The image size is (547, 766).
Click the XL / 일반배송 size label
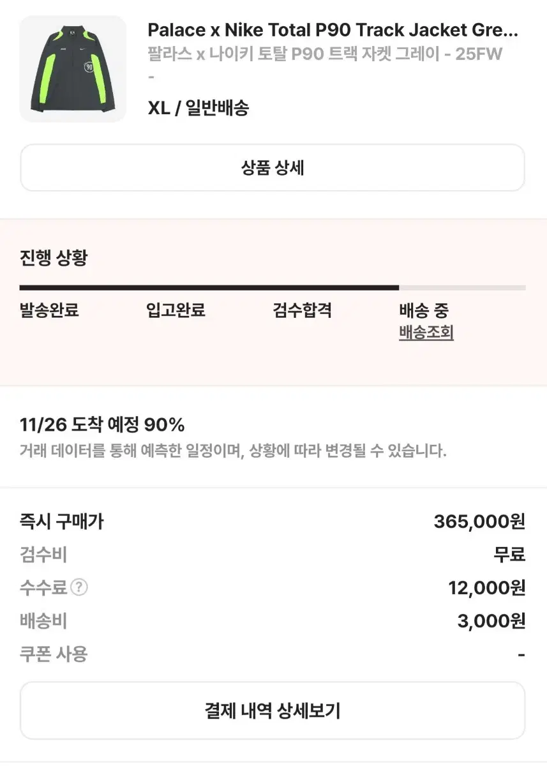tap(199, 109)
